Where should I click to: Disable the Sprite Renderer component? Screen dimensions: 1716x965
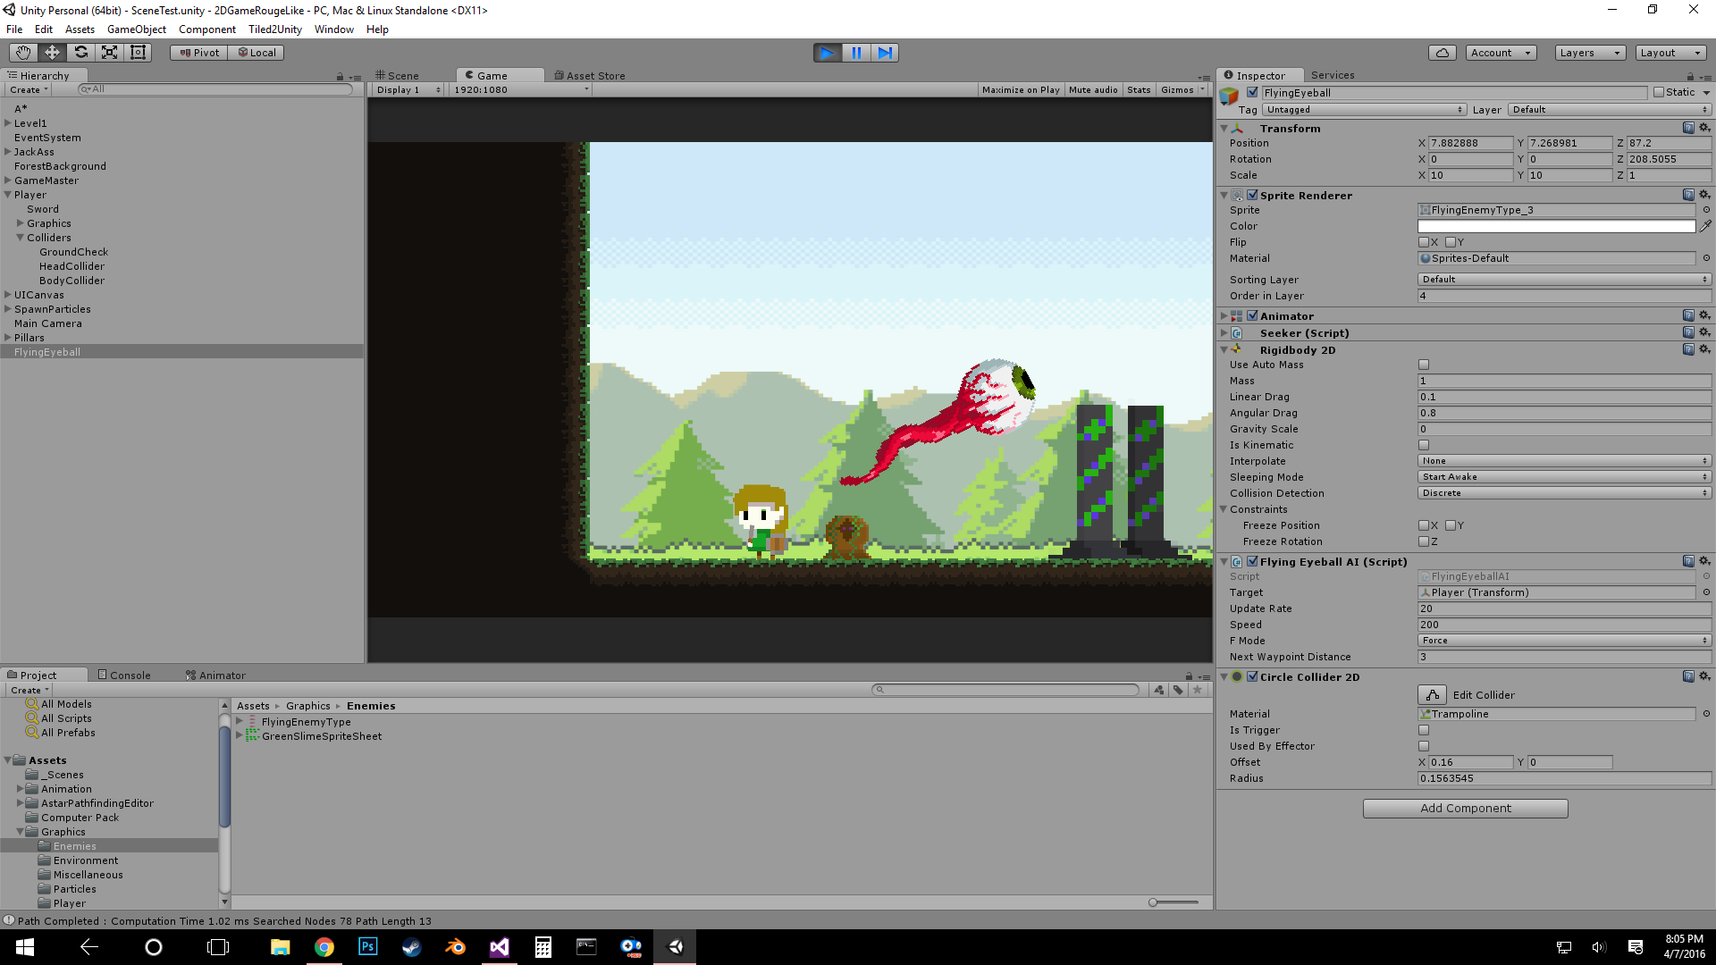pos(1252,195)
